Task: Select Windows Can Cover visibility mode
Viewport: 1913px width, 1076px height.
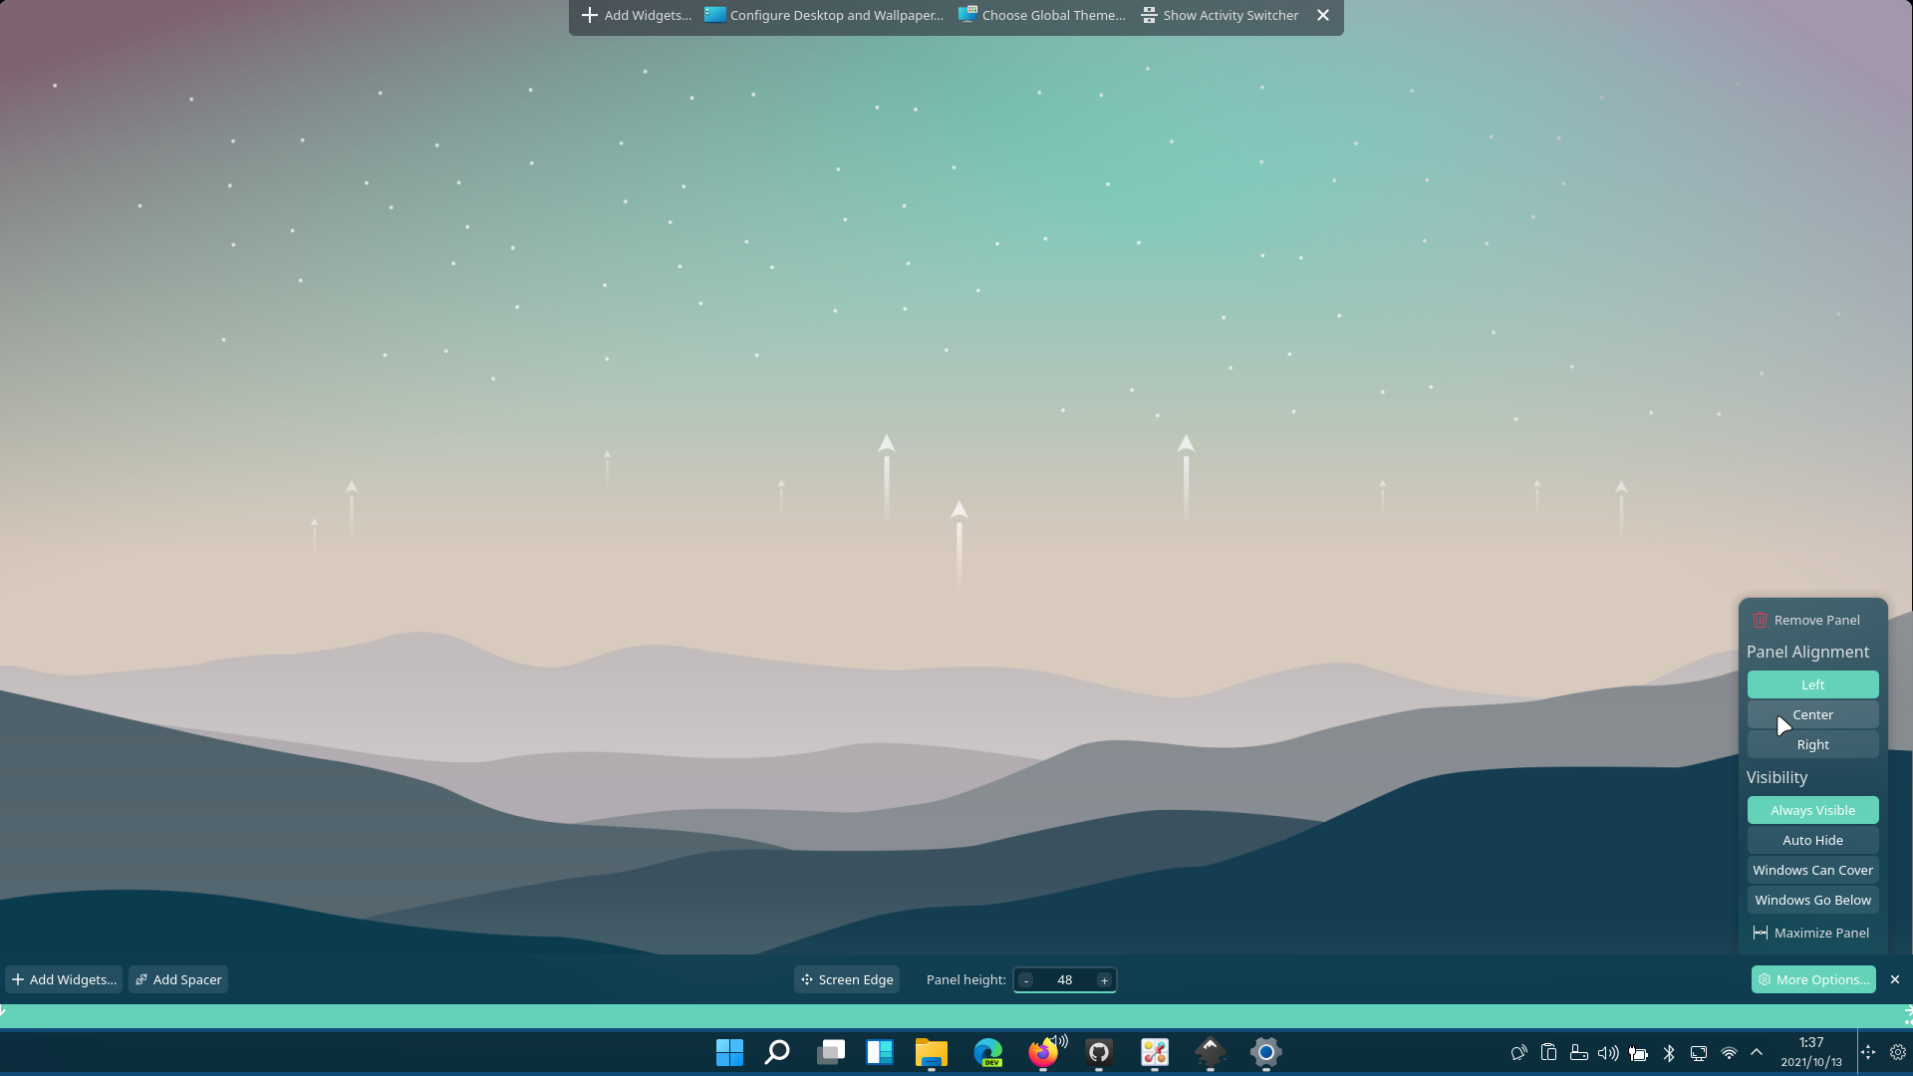Action: click(1812, 870)
